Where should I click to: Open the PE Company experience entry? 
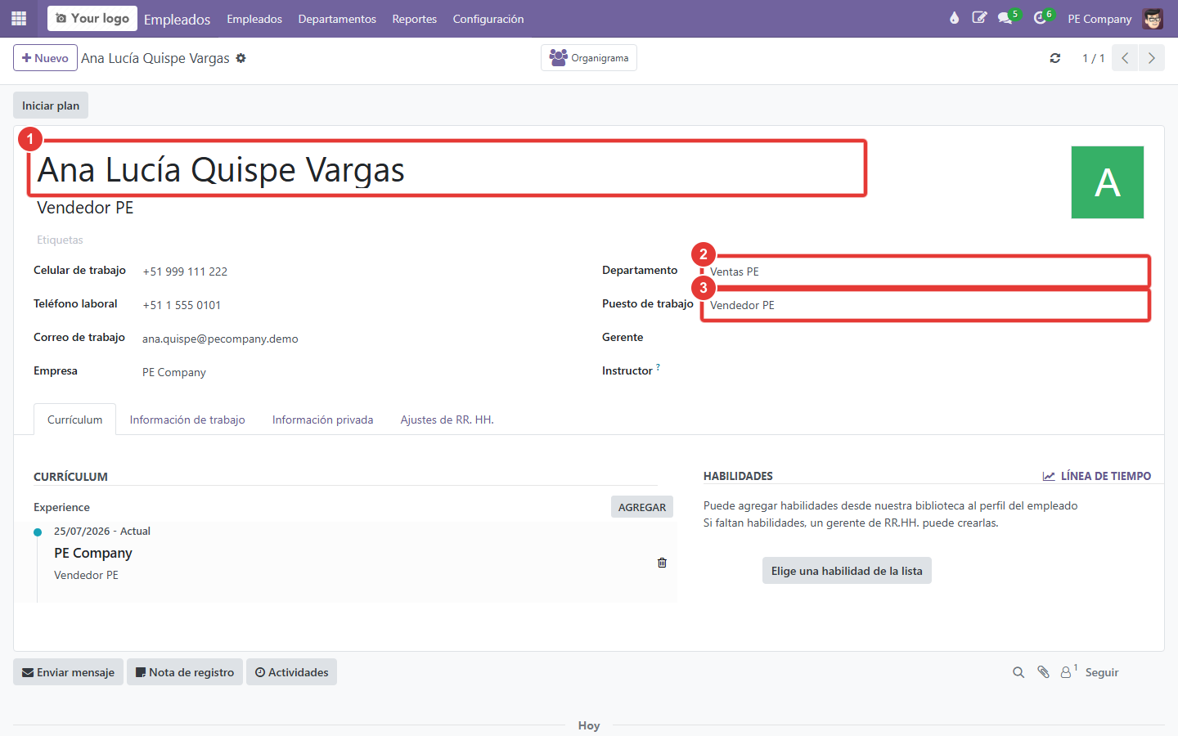coord(92,553)
